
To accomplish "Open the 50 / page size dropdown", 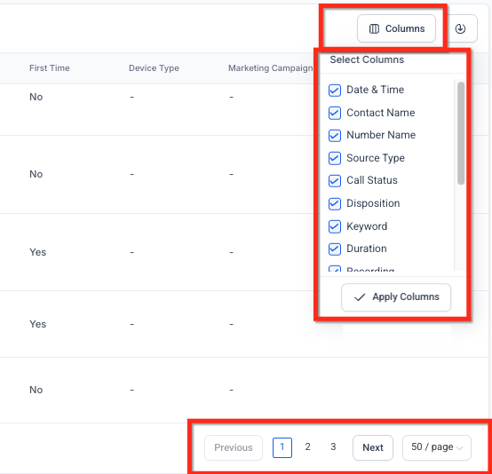I will coord(437,447).
